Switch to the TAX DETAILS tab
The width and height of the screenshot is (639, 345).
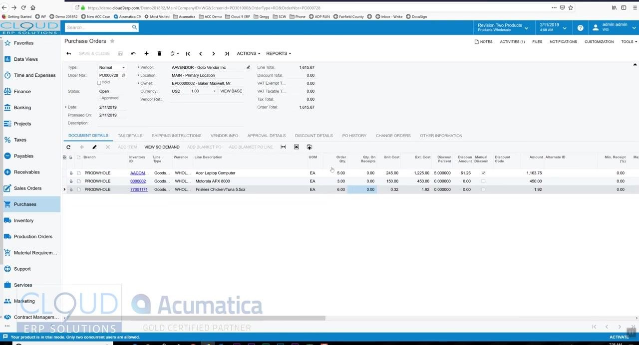130,136
